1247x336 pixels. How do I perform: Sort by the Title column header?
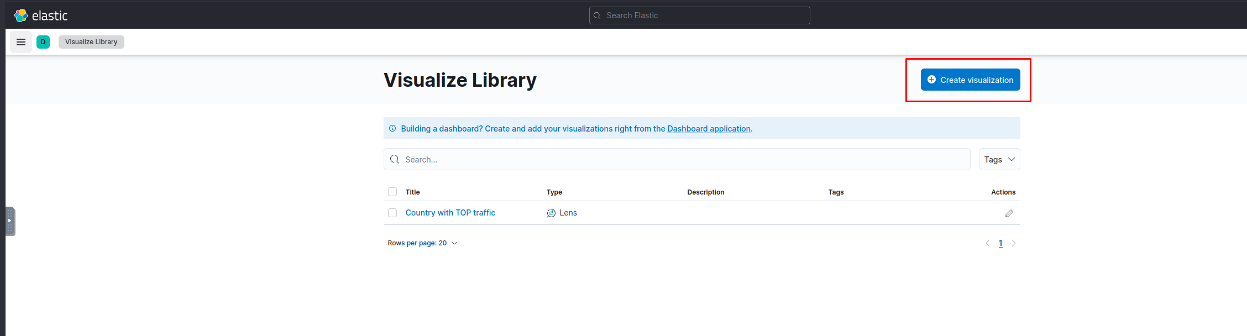pos(412,192)
